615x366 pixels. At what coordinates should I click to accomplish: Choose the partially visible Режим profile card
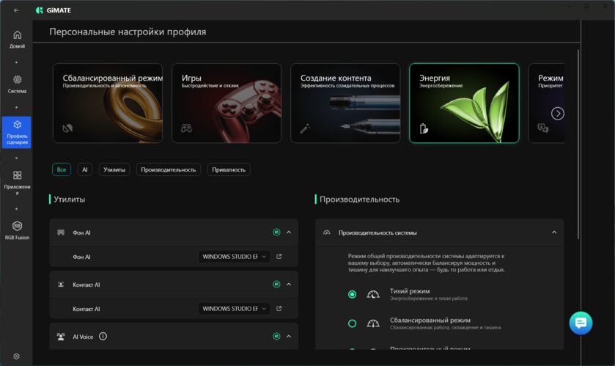click(545, 103)
